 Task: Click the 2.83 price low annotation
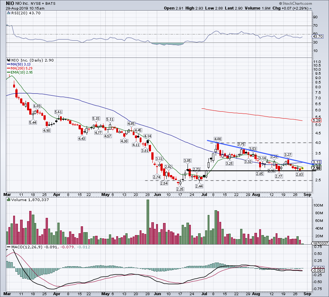(300, 174)
